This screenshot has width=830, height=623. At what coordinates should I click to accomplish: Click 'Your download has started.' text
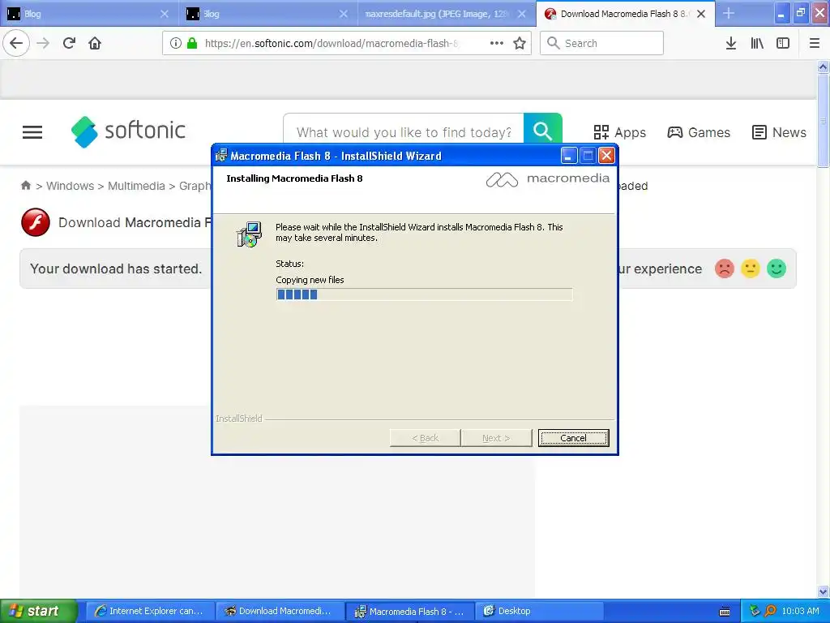116,269
